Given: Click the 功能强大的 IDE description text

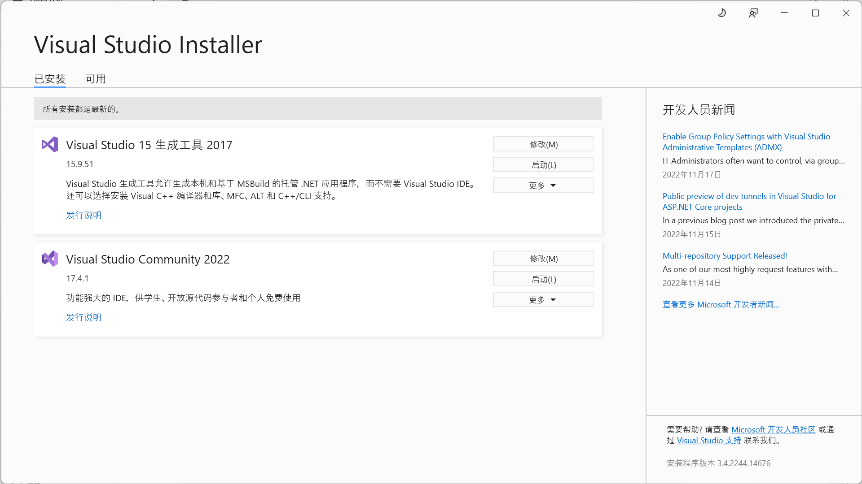Looking at the screenshot, I should coord(183,298).
